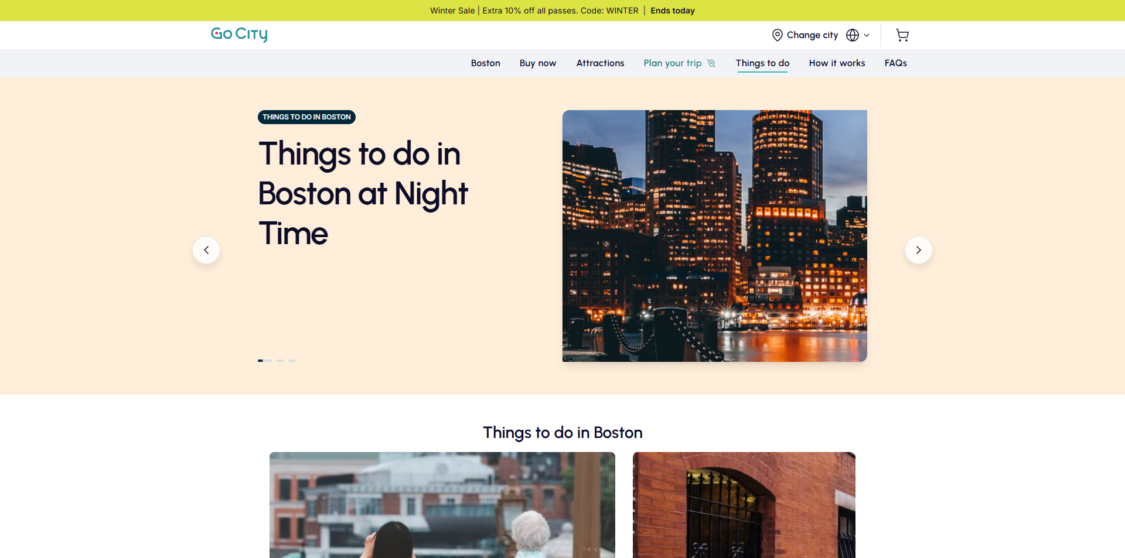Select the second carousel dot
Image resolution: width=1125 pixels, height=558 pixels.
[x=267, y=361]
